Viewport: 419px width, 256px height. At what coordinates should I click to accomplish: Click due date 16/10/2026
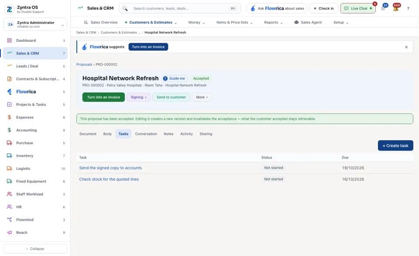click(353, 179)
